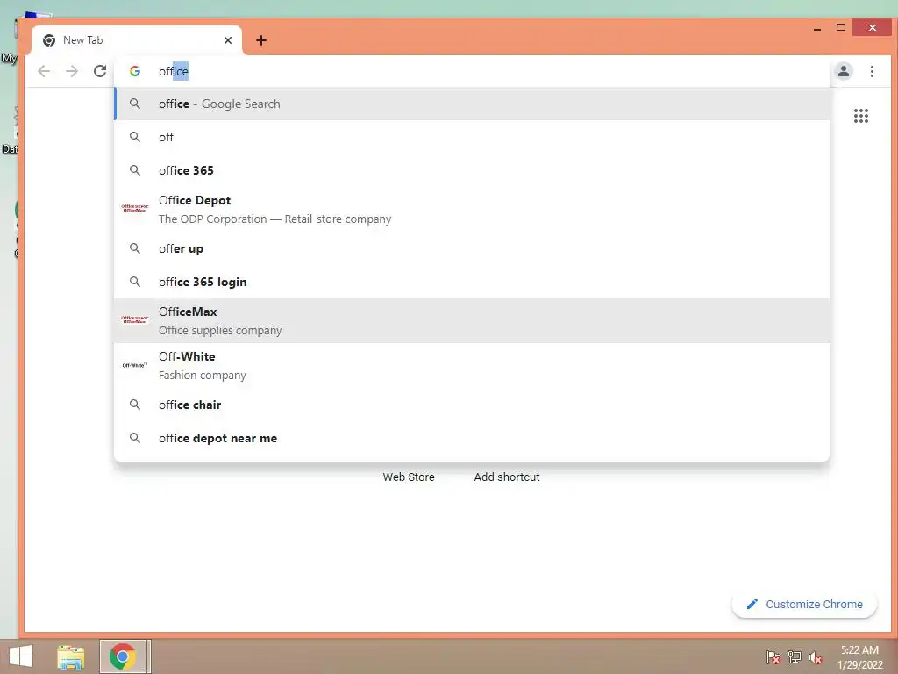
Task: Choose the 'off' search suggestion
Action: [472, 137]
